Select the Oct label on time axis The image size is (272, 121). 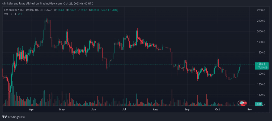coord(218,109)
